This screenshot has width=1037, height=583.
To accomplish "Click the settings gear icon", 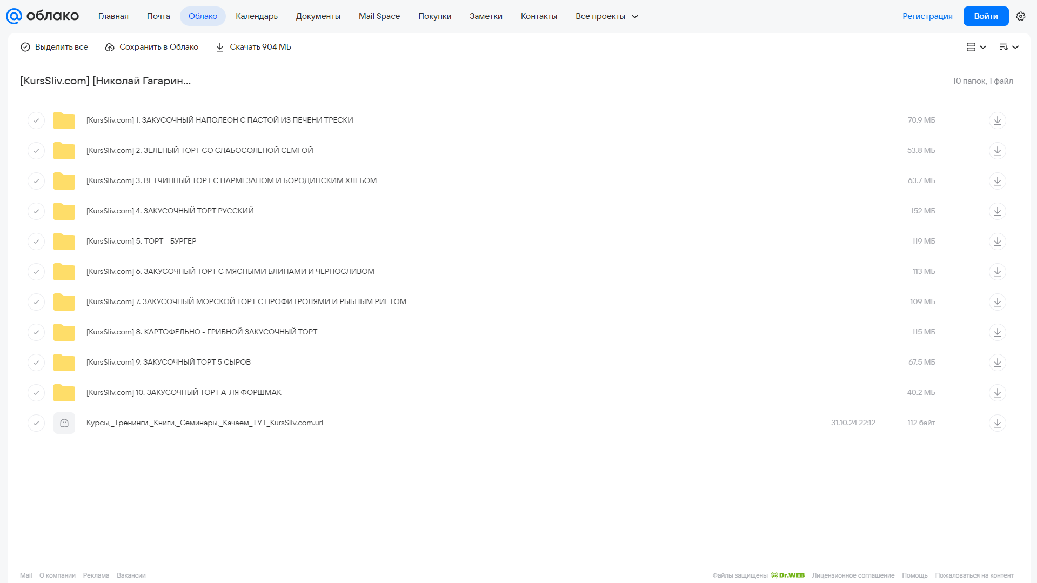I will [x=1021, y=16].
